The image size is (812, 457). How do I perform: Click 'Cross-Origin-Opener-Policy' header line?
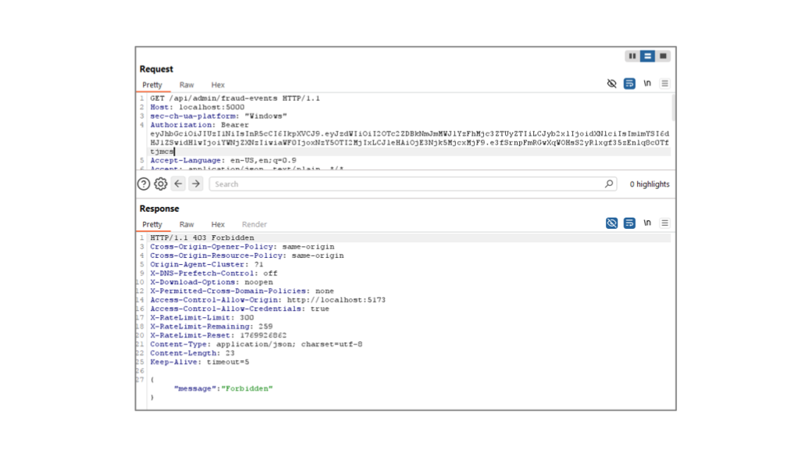coord(242,247)
